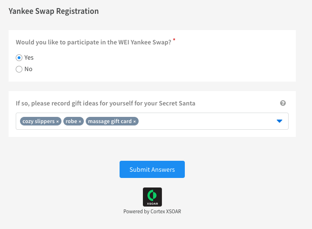The width and height of the screenshot is (312, 229).
Task: Click the red required asterisk
Action: point(174,40)
